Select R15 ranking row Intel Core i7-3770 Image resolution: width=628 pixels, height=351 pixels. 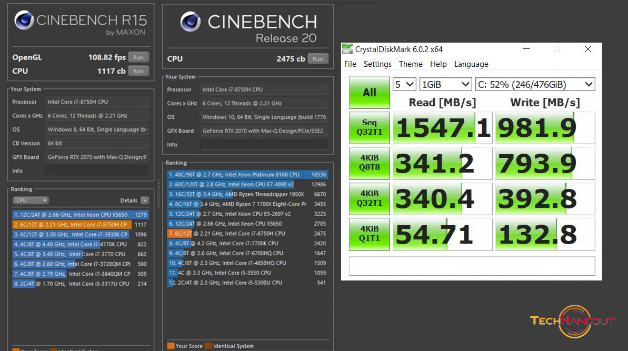coord(80,254)
